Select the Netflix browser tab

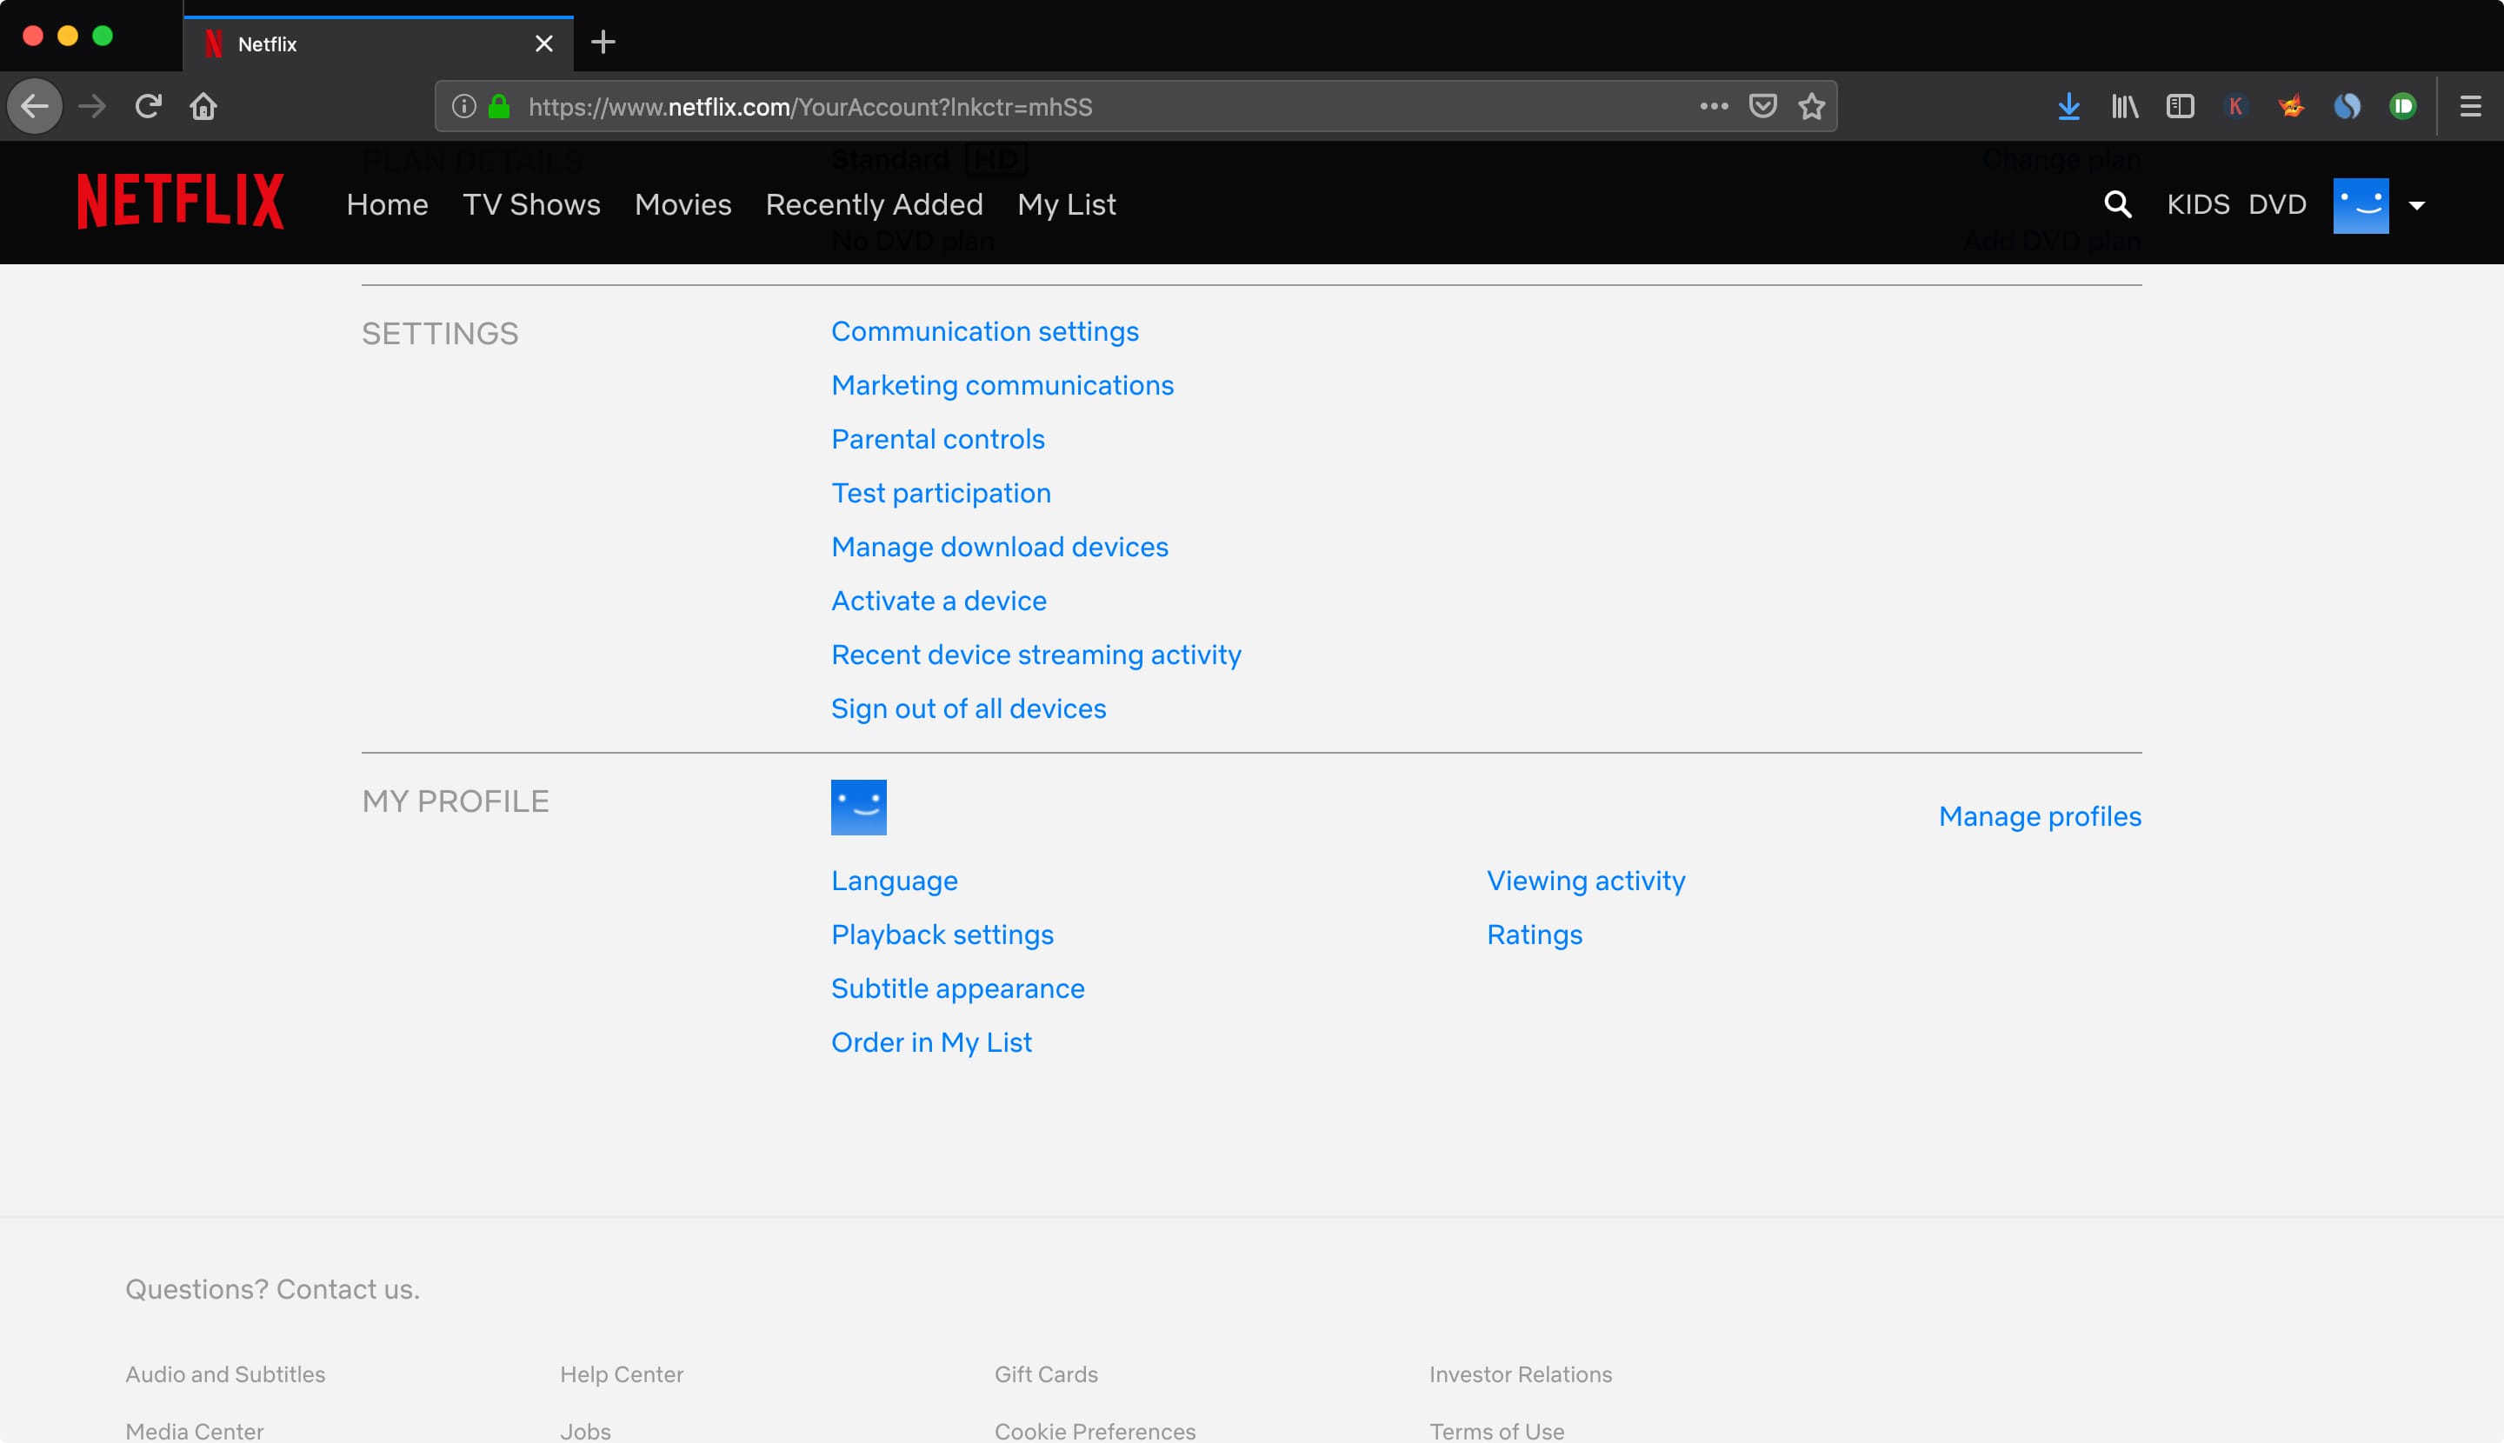tap(377, 43)
